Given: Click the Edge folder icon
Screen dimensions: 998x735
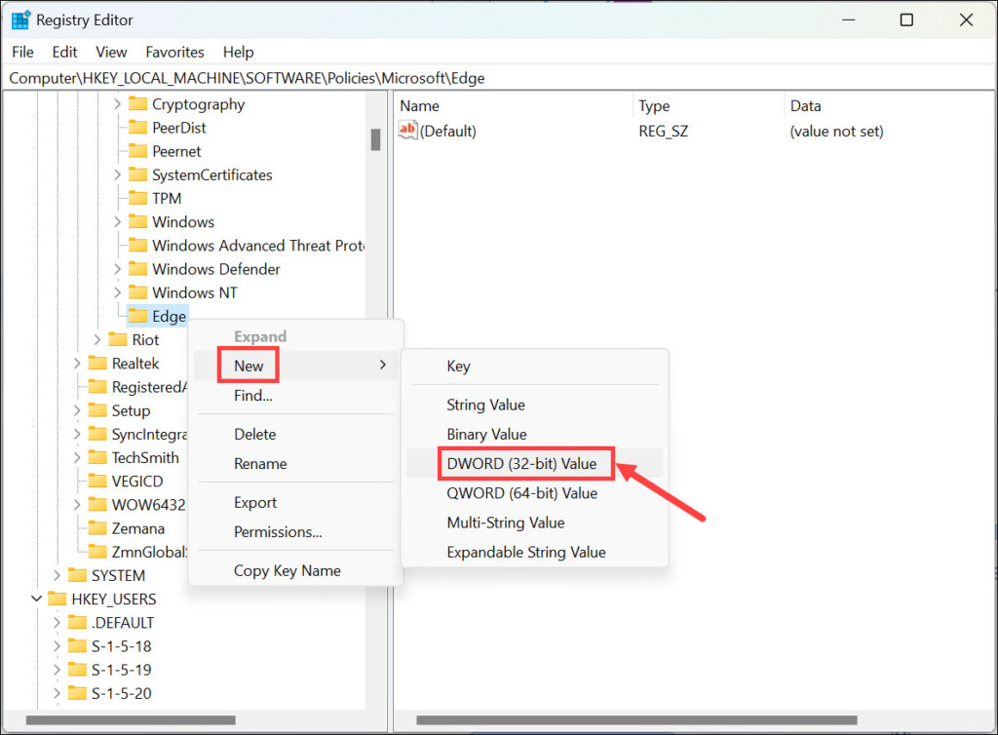Looking at the screenshot, I should [137, 316].
